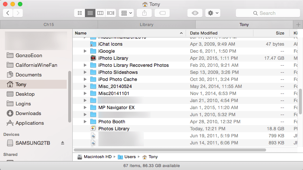Click the iPod Photo Cache folder icon
Viewport: 303px width, 170px height.
pos(93,79)
